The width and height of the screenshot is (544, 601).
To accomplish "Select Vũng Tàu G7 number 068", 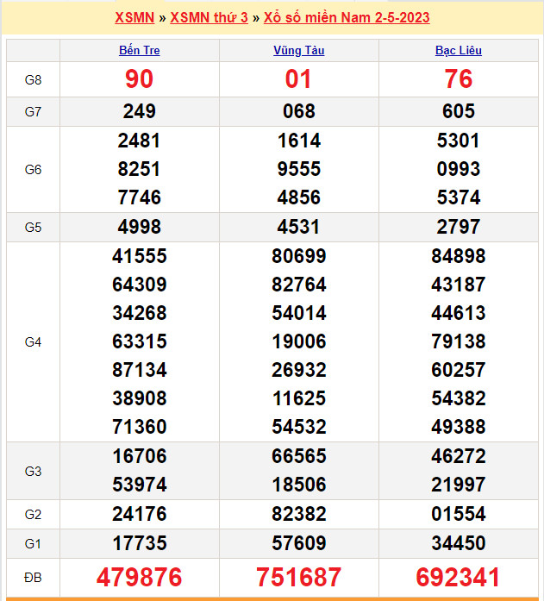I will tap(299, 111).
